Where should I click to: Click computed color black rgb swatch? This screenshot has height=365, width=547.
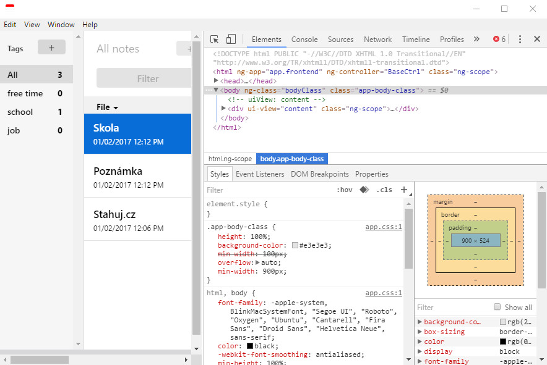502,342
